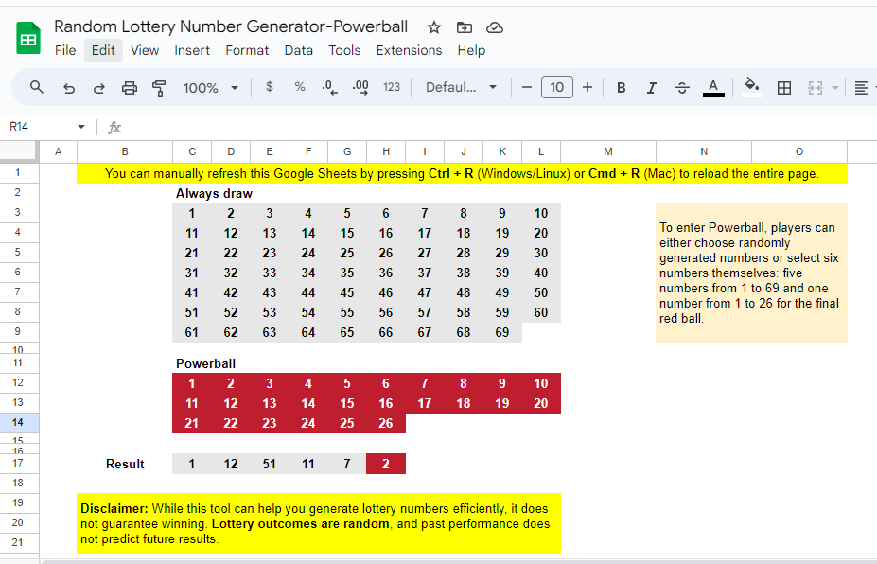Image resolution: width=877 pixels, height=564 pixels.
Task: Decrease font size with minus button
Action: [526, 87]
